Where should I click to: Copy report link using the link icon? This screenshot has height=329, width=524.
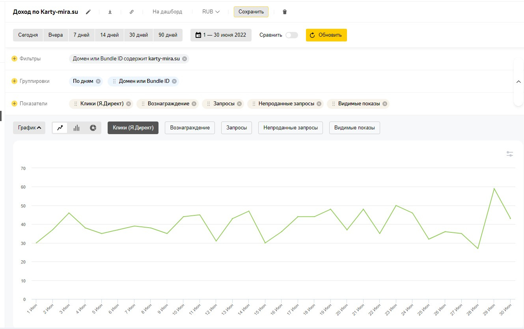[132, 12]
